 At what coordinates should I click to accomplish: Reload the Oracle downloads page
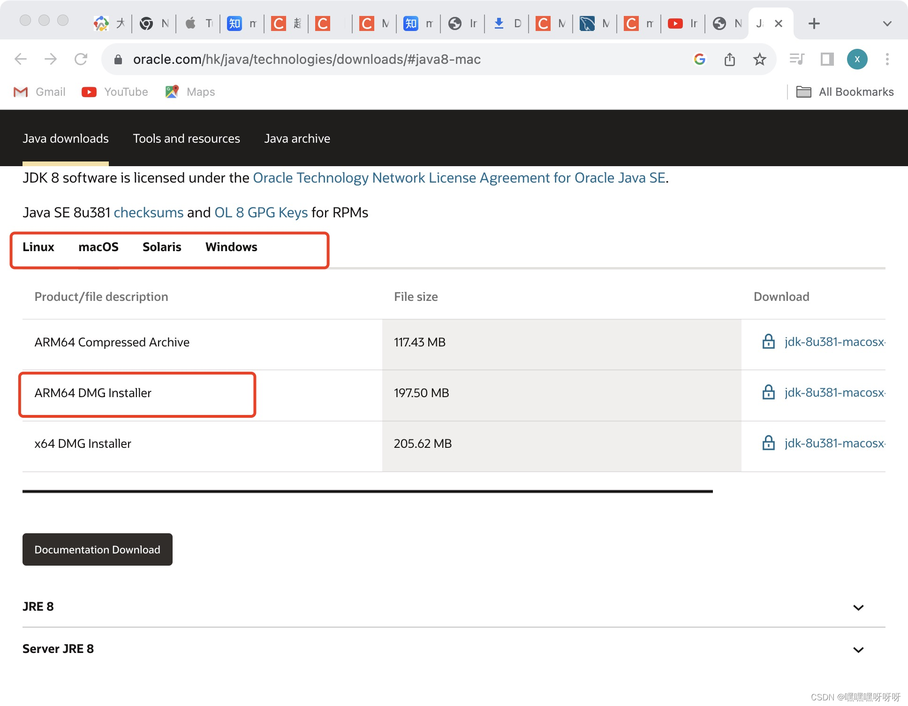point(81,59)
